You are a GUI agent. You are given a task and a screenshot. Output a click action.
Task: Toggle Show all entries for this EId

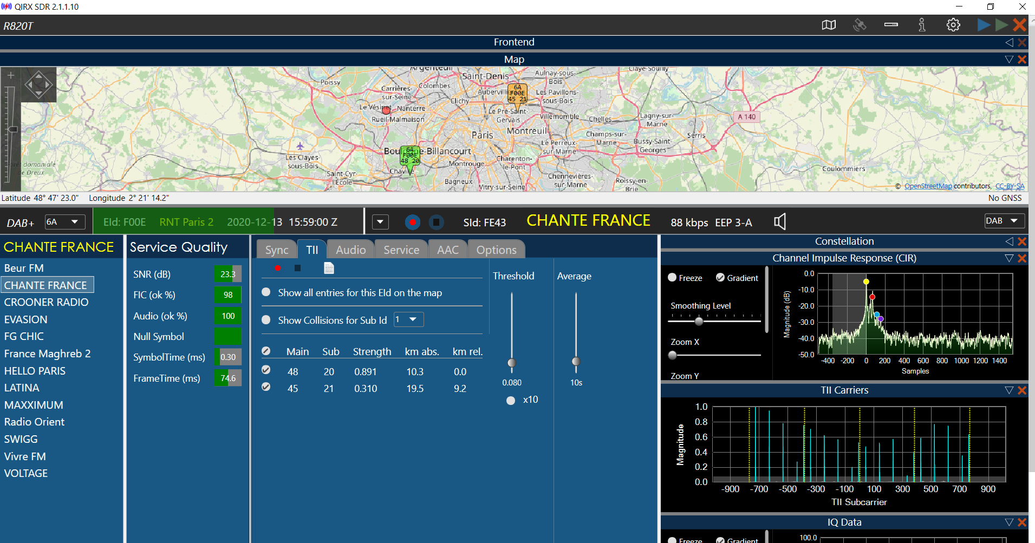[x=266, y=292]
